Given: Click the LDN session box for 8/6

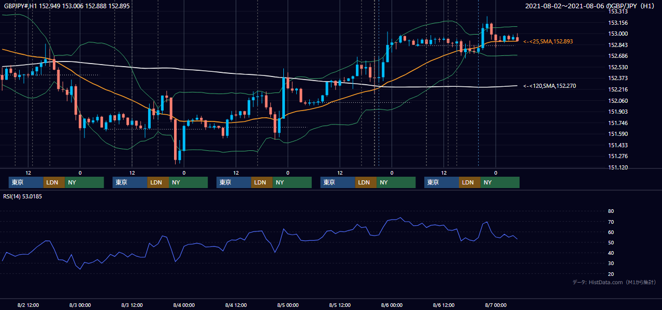Looking at the screenshot, I should click(469, 182).
